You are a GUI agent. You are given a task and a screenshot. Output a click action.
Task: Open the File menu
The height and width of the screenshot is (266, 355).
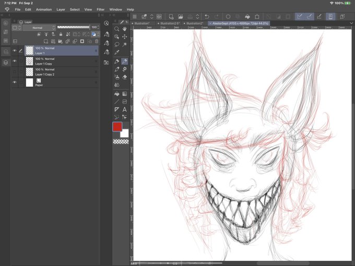coord(18,9)
